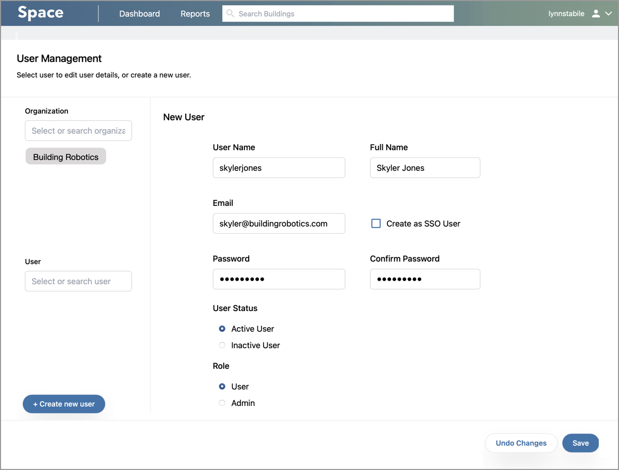Viewport: 619px width, 470px height.
Task: Click the Space logo in the header
Action: pos(40,13)
